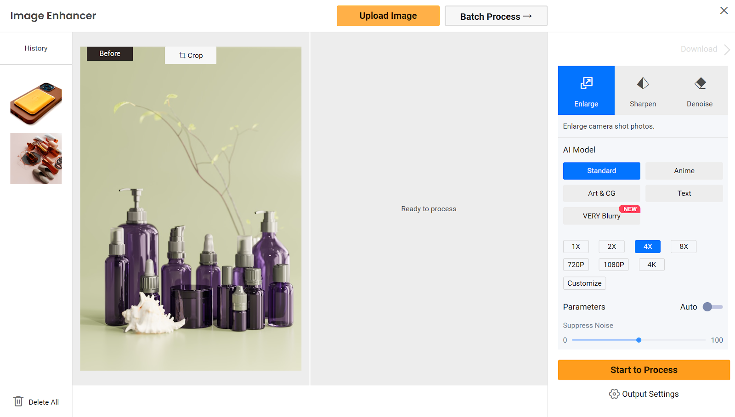This screenshot has height=417, width=735.
Task: Expand the Download panel chevron
Action: coord(727,50)
